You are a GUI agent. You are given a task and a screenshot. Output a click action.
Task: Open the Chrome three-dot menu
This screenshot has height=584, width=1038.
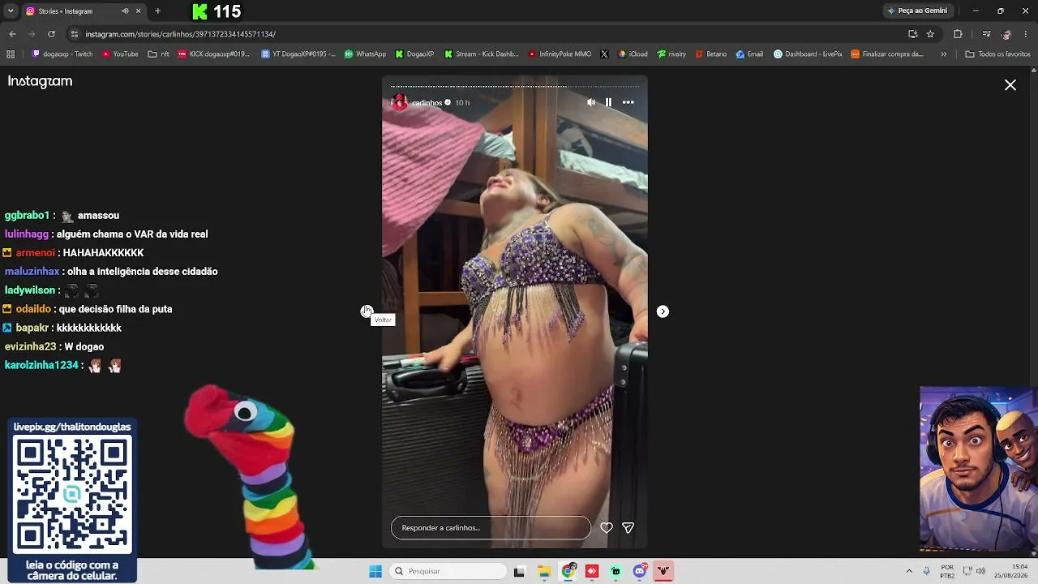coord(1026,34)
